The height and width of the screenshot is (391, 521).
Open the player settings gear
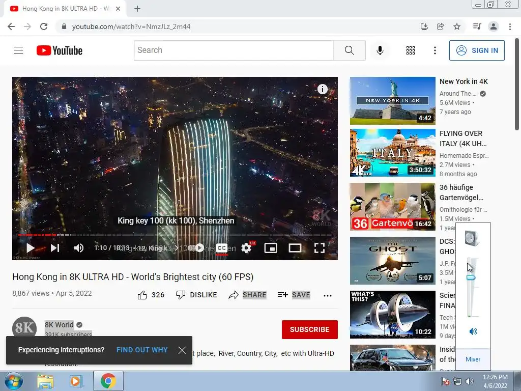pyautogui.click(x=246, y=248)
